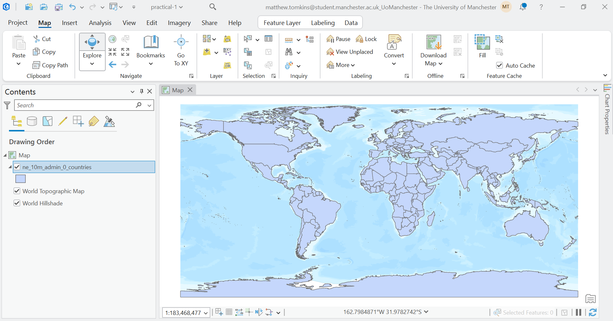Image resolution: width=613 pixels, height=321 pixels.
Task: Toggle the grid icon in map status bar
Action: [229, 312]
